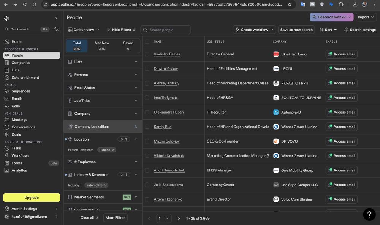Check the box for Dmytro Yevkov
Image resolution: width=380 pixels, height=225 pixels.
pos(147,69)
